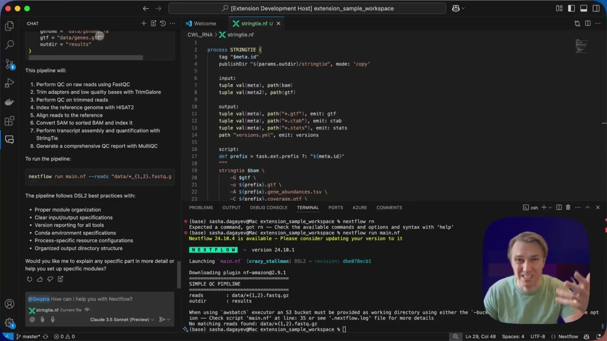Show chat history icon
The width and height of the screenshot is (607, 341).
click(x=163, y=23)
